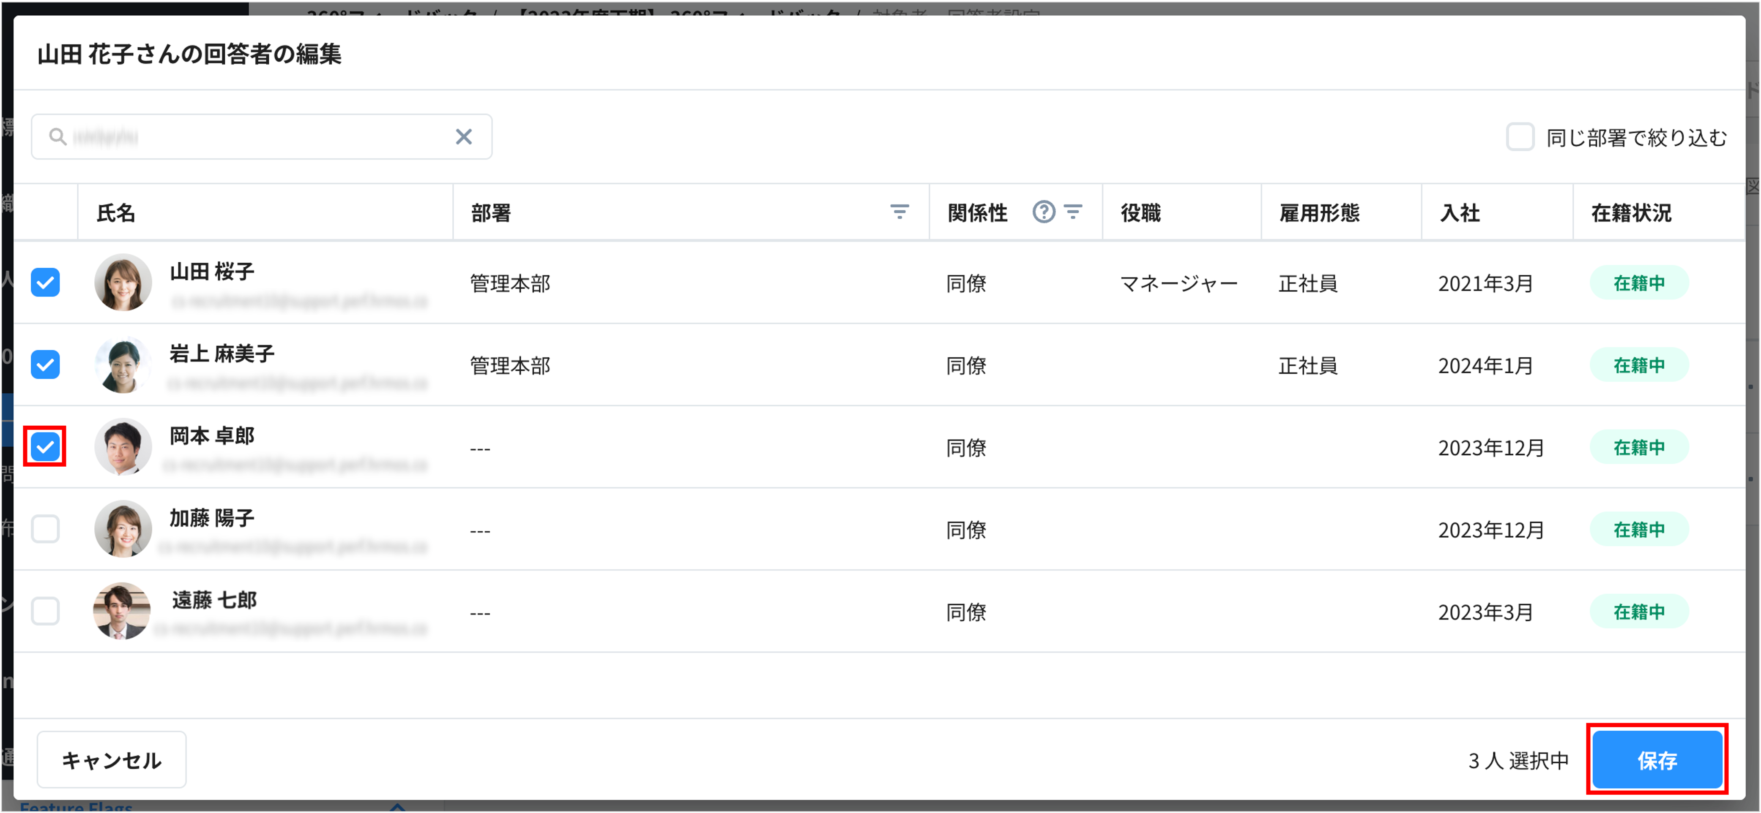Open the 関係性 column filter icon

(1073, 212)
